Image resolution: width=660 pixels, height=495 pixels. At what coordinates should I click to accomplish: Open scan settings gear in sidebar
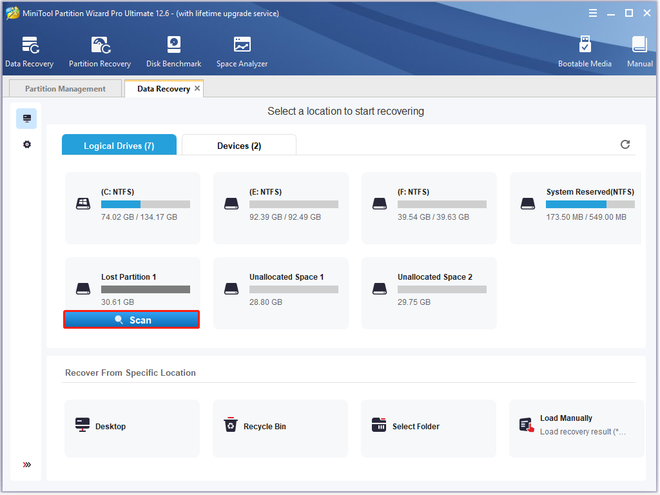26,144
